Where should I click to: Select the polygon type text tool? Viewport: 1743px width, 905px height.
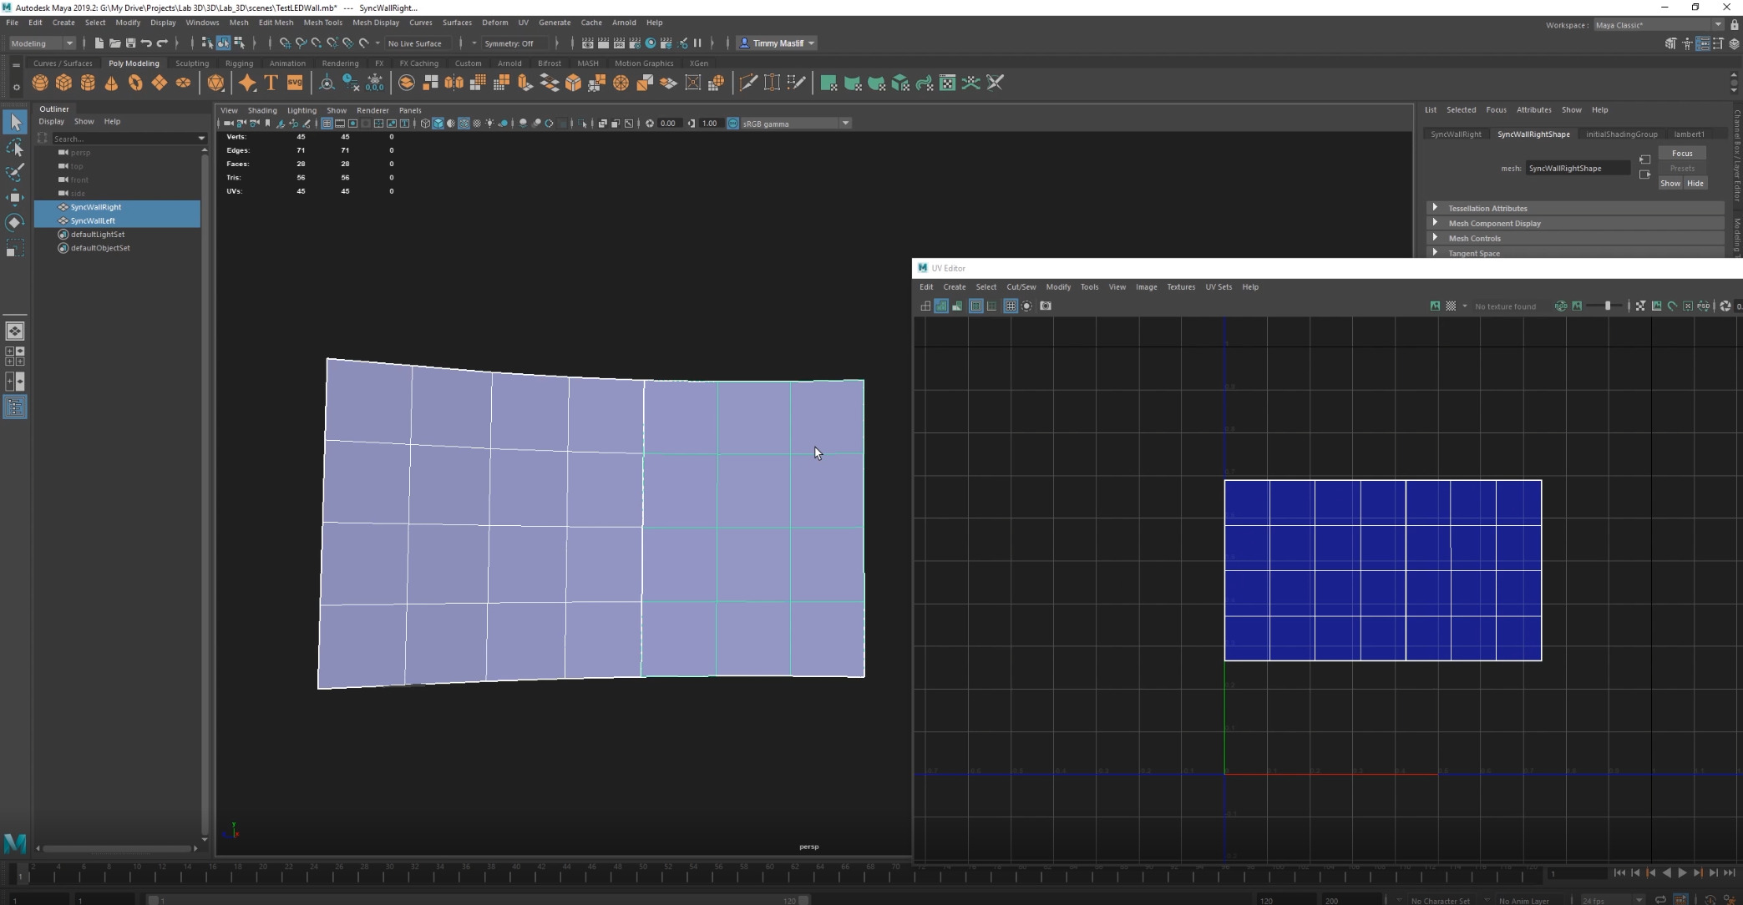pos(271,83)
